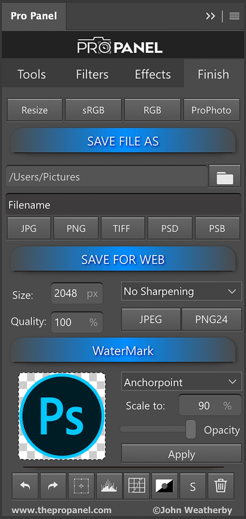This screenshot has height=519, width=246.
Task: Click the Opacity slider handle
Action: [x=191, y=429]
